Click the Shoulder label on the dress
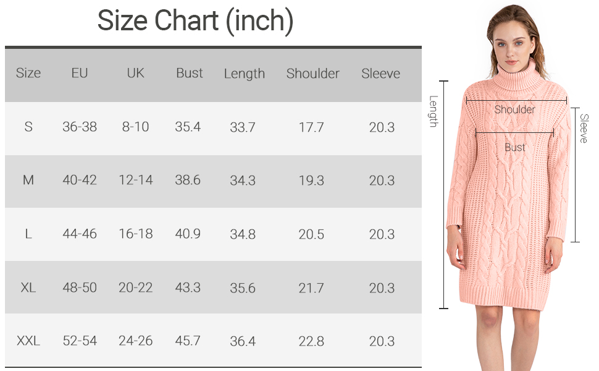The height and width of the screenshot is (371, 599). [514, 109]
